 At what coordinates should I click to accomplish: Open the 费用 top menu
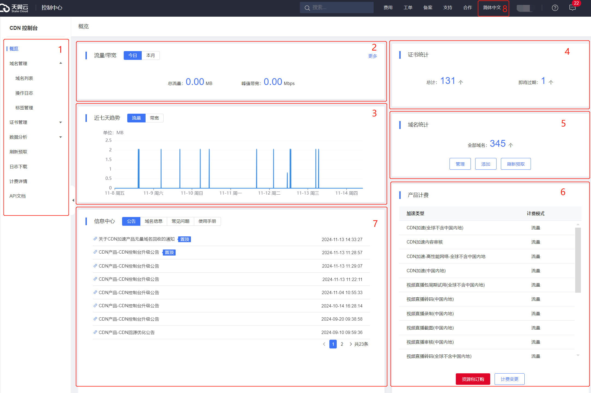[388, 8]
